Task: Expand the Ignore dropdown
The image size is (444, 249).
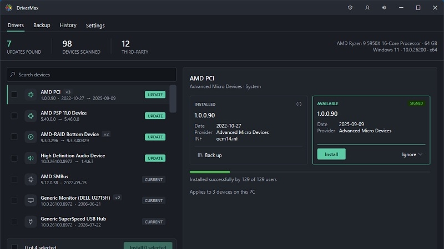Action: [x=412, y=154]
